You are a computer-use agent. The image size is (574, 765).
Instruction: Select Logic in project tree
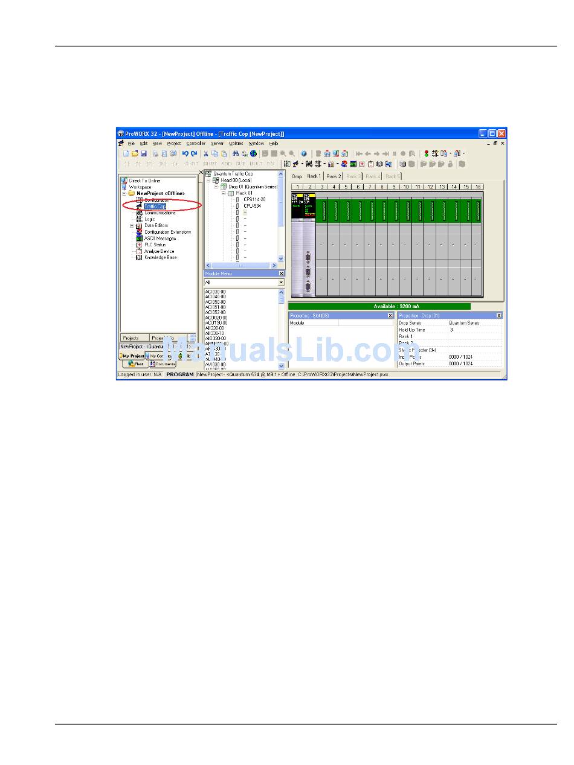tap(150, 219)
